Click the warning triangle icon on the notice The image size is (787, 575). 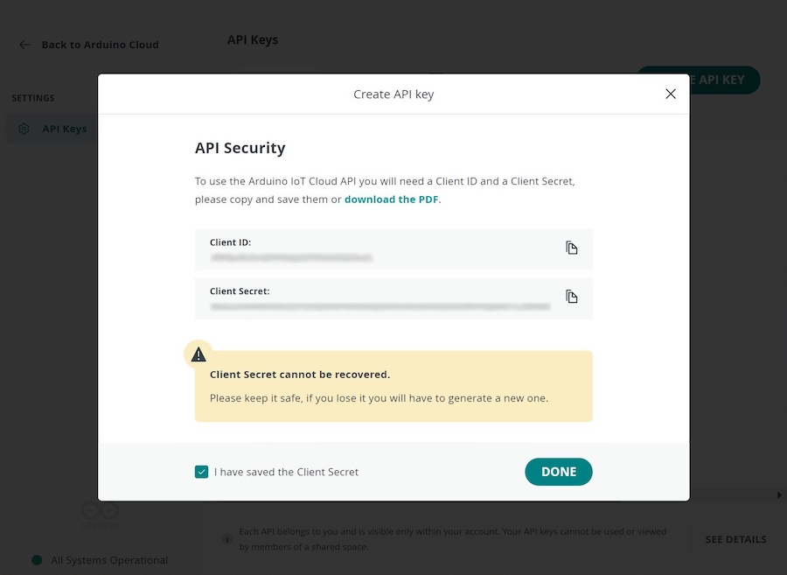click(x=198, y=354)
